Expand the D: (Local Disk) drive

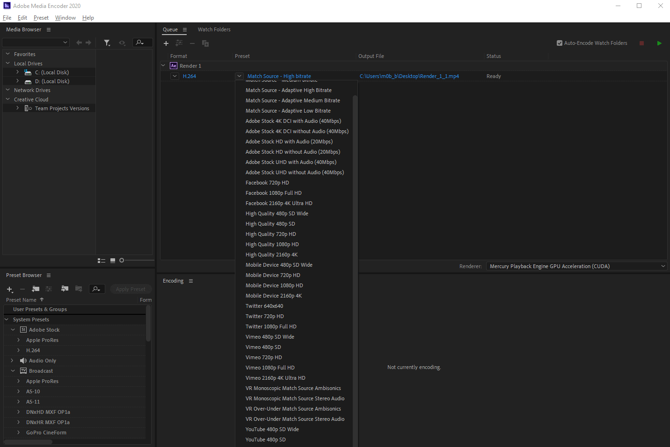click(17, 81)
